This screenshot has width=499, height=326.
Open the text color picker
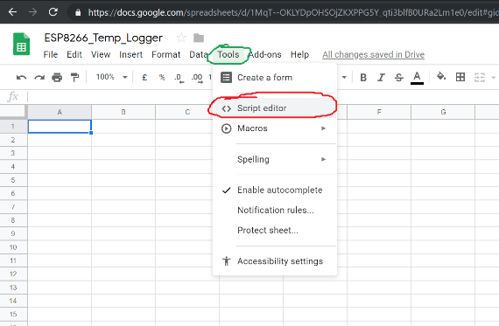click(x=417, y=78)
